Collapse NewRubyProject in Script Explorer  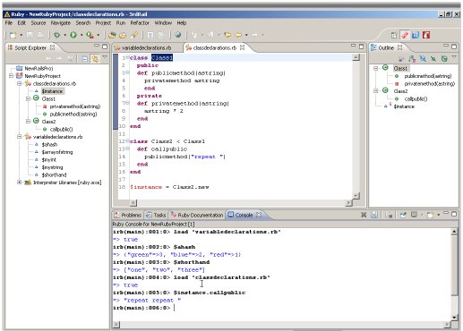[11, 76]
